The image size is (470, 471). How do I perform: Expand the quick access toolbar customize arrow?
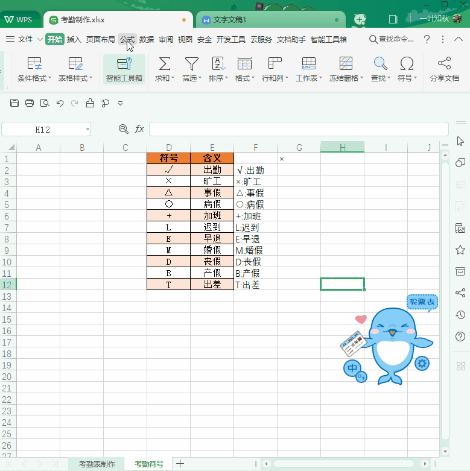[x=120, y=104]
